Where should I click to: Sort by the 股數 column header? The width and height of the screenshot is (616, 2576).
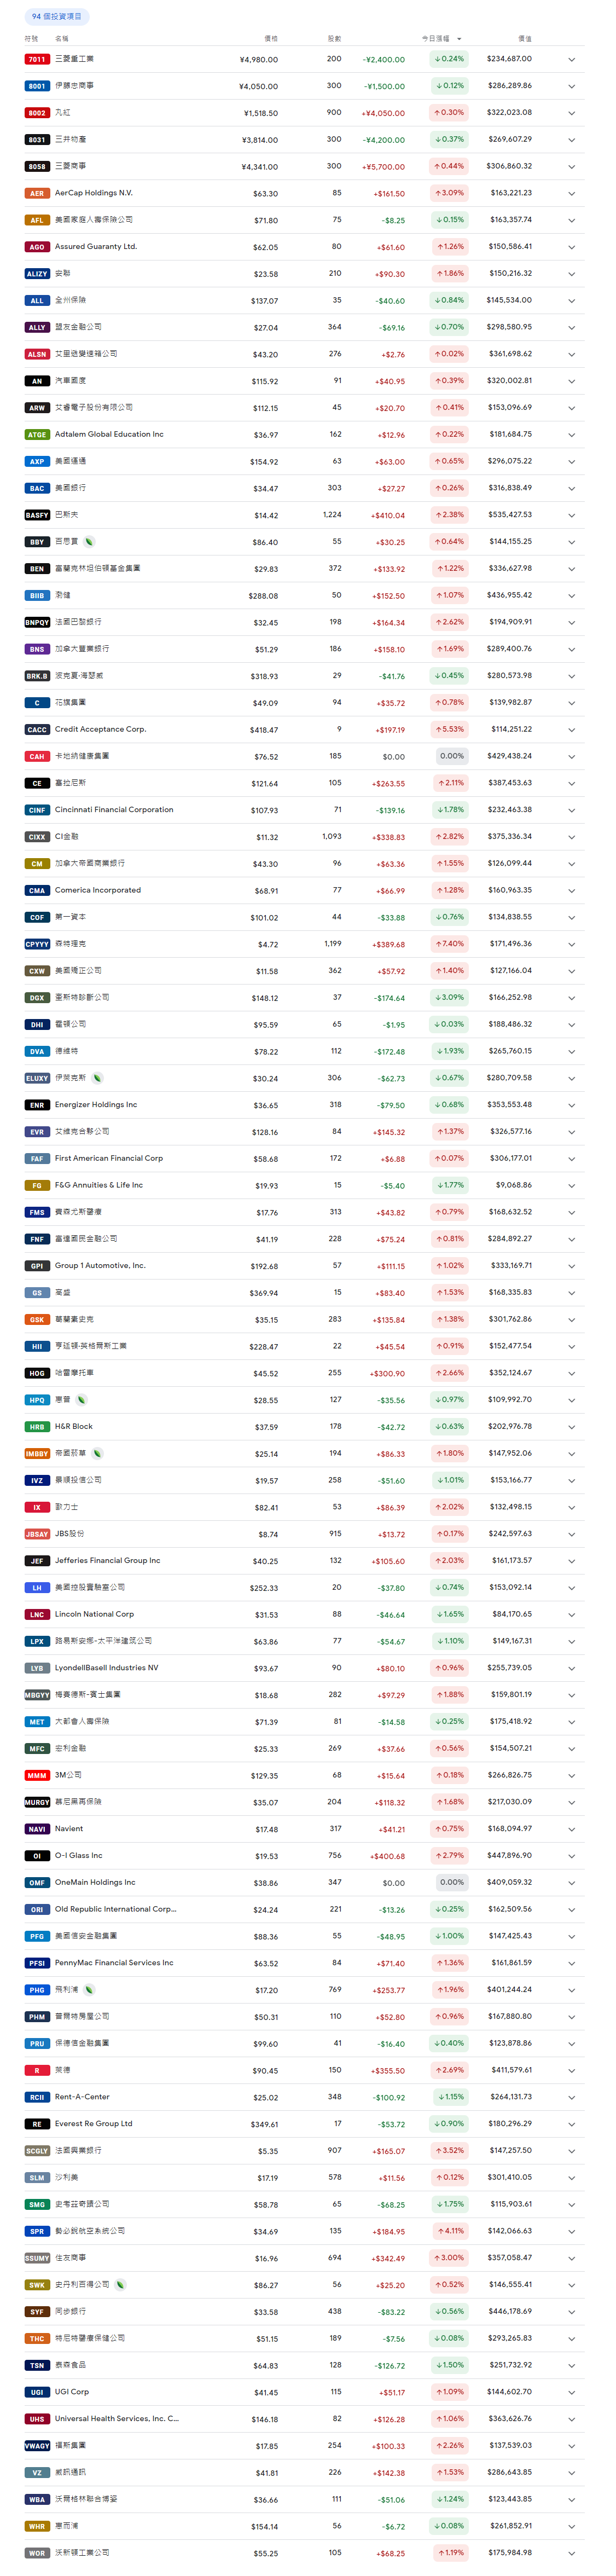[x=334, y=39]
